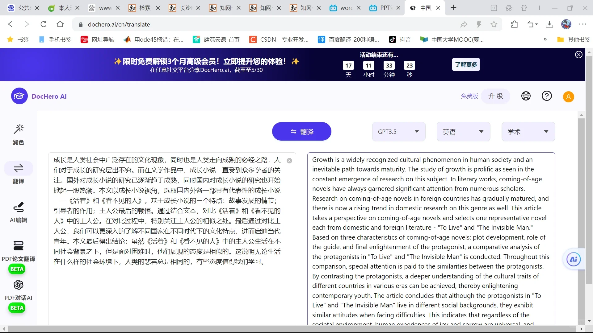
Task: Open the 抖音 bookmark
Action: (400, 39)
